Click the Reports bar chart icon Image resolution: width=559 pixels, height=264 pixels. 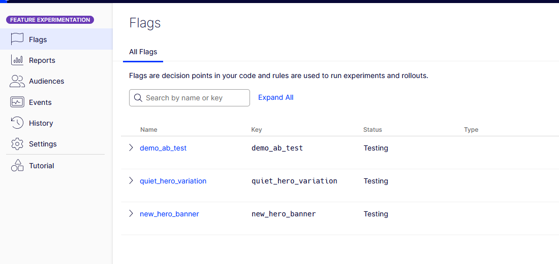point(17,60)
